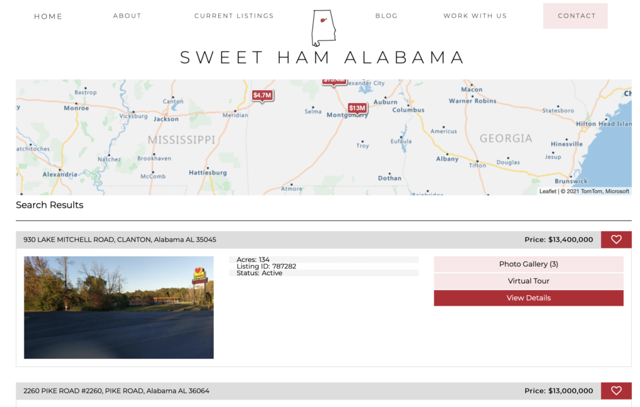Open the Blog page
The height and width of the screenshot is (407, 640).
pos(386,16)
